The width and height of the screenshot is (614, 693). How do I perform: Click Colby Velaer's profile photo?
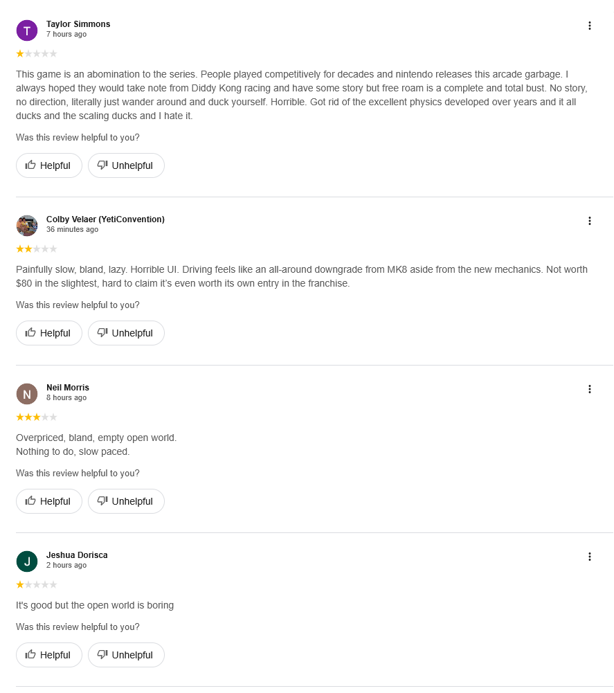pos(27,226)
